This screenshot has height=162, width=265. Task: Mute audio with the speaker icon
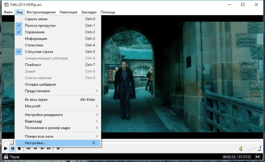pos(241,149)
